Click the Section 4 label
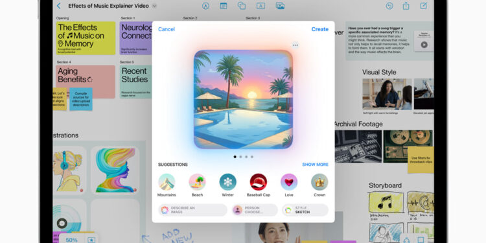This screenshot has width=486, height=243. [x=64, y=62]
